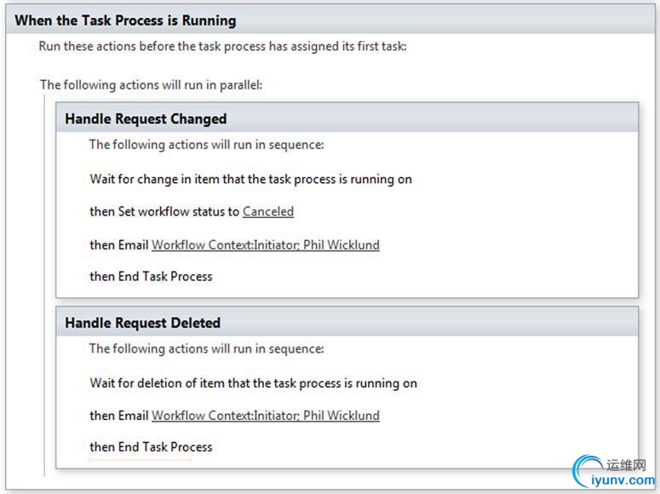Select End Task Process in Handle Request Changed
660x494 pixels.
151,276
